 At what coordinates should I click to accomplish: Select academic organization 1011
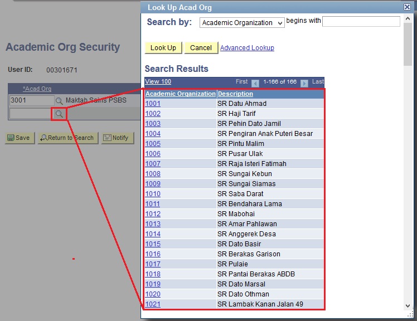pyautogui.click(x=153, y=204)
